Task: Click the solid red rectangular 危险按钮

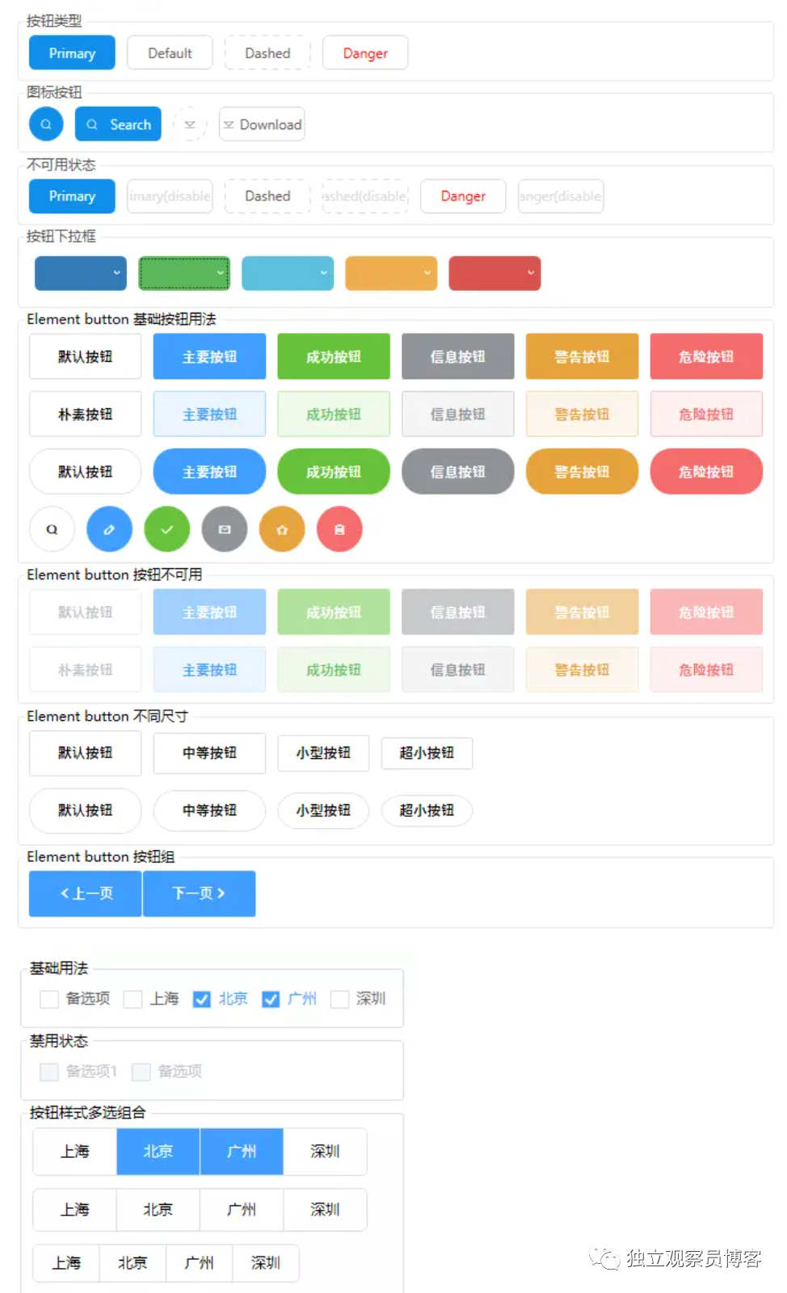Action: pos(706,356)
